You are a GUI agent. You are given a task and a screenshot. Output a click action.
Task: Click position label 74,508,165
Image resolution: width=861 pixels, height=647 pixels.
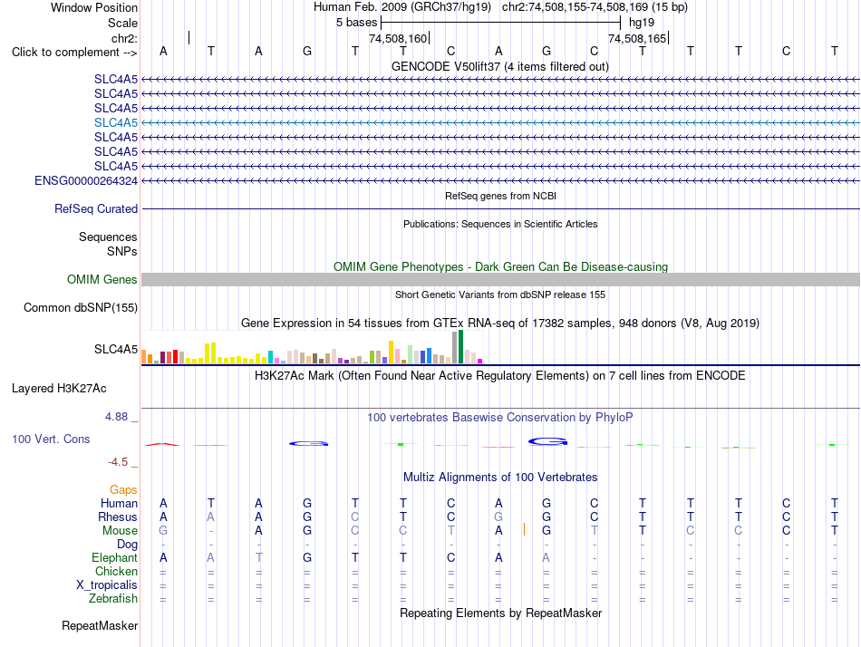637,38
